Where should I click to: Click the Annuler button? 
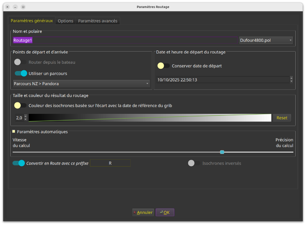pyautogui.click(x=143, y=212)
